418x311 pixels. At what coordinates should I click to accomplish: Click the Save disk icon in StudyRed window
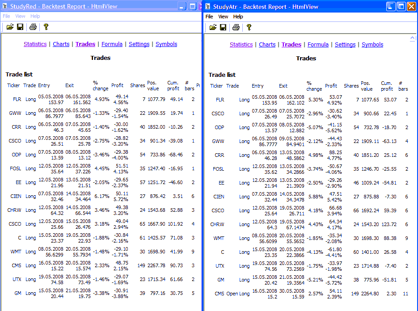[20, 27]
